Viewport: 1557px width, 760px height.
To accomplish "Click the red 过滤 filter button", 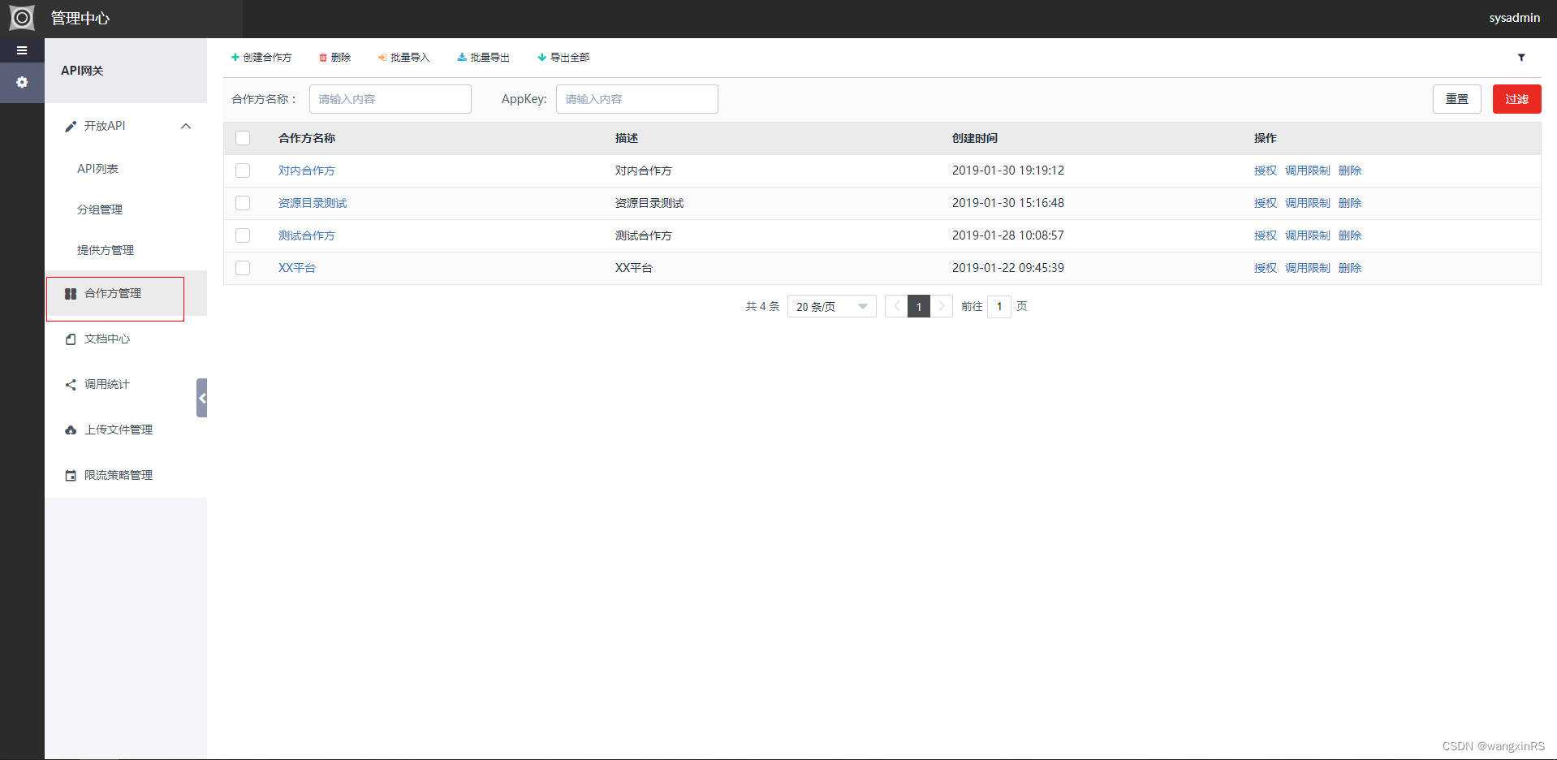I will point(1517,99).
